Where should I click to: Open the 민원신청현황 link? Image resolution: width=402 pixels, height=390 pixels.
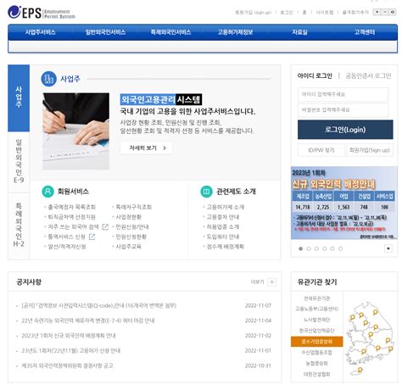point(131,237)
